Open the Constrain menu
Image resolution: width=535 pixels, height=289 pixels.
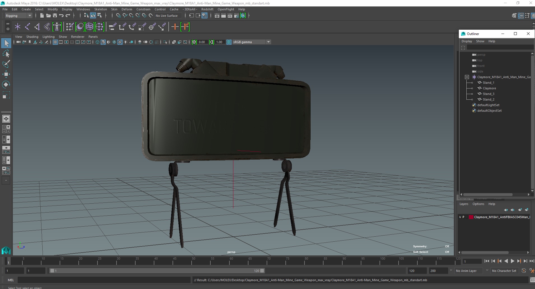(x=143, y=9)
